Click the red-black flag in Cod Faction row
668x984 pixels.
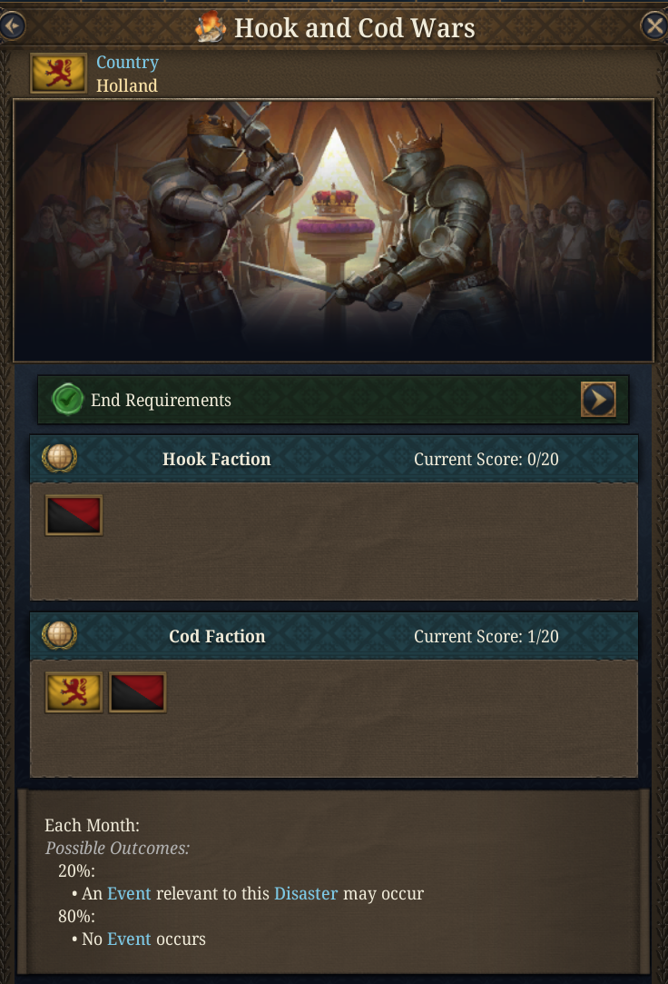(137, 691)
